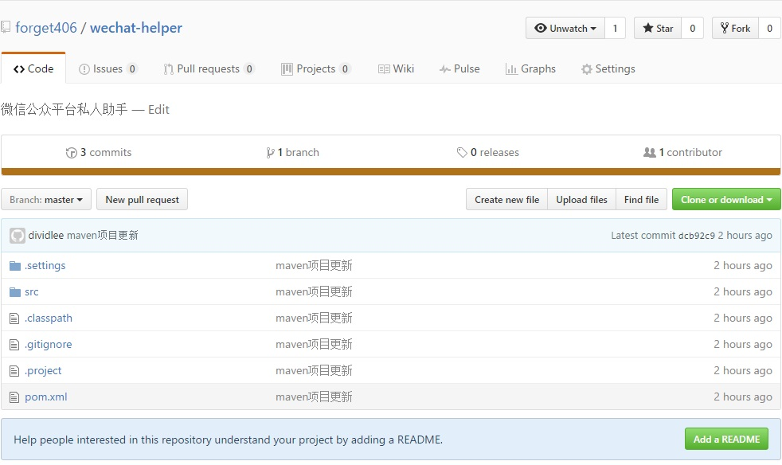Switch to the Code tab

pos(33,68)
